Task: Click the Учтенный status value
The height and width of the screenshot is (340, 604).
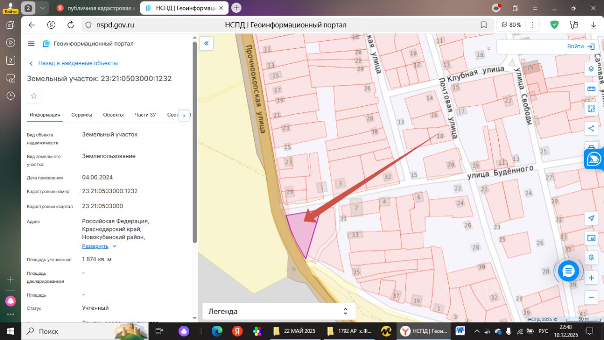Action: coord(95,308)
